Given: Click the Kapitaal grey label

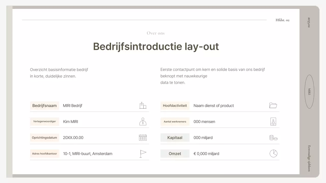Looking at the screenshot, I should click(175, 138).
